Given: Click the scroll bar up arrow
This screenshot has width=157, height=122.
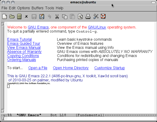Looking at the screenshot, I should pos(3,24).
